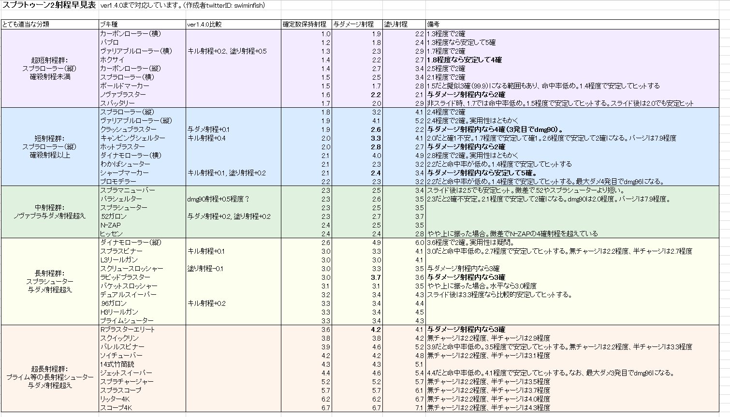Click the ver1.4.0比較 column header
730x417 pixels.
(234, 24)
